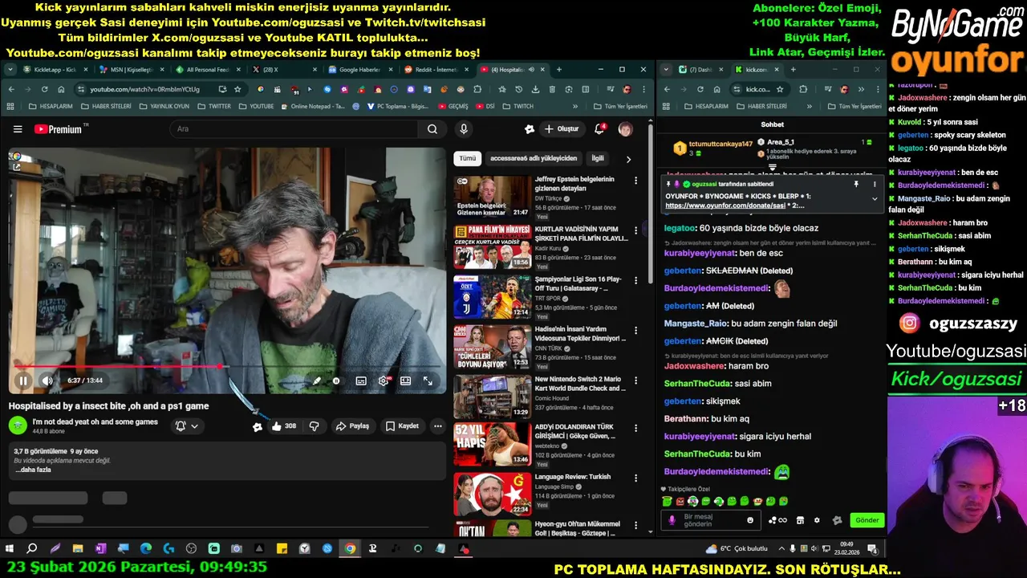Pause the YouTube video
Image resolution: width=1027 pixels, height=578 pixels.
(x=23, y=381)
